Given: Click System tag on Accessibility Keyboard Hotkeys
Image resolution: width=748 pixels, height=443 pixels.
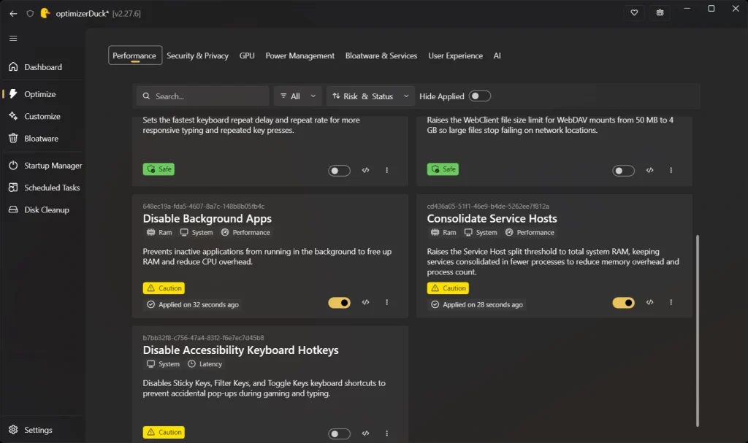Looking at the screenshot, I should point(163,364).
